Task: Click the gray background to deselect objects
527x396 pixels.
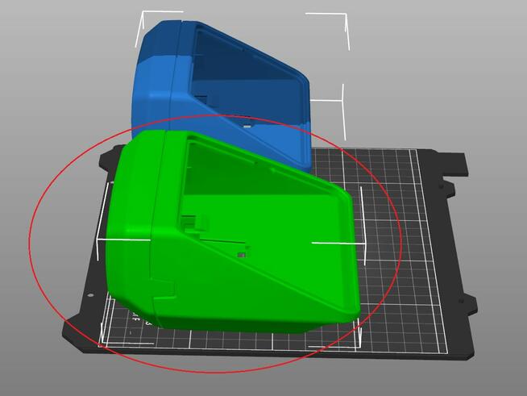Action: [x=451, y=65]
